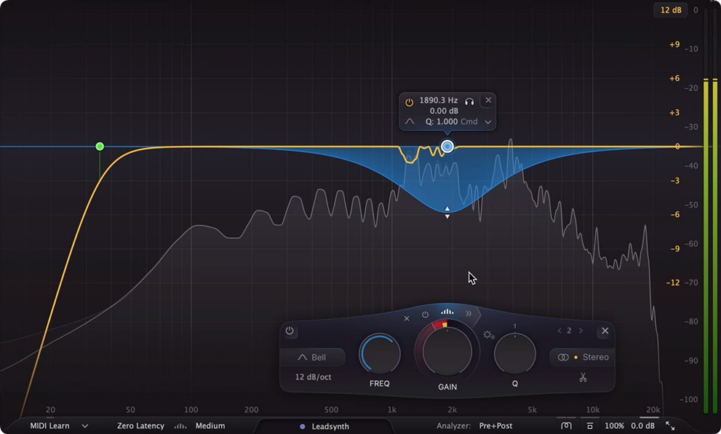Image resolution: width=721 pixels, height=434 pixels.
Task: Click the Stereo placement button
Action: [x=582, y=358]
